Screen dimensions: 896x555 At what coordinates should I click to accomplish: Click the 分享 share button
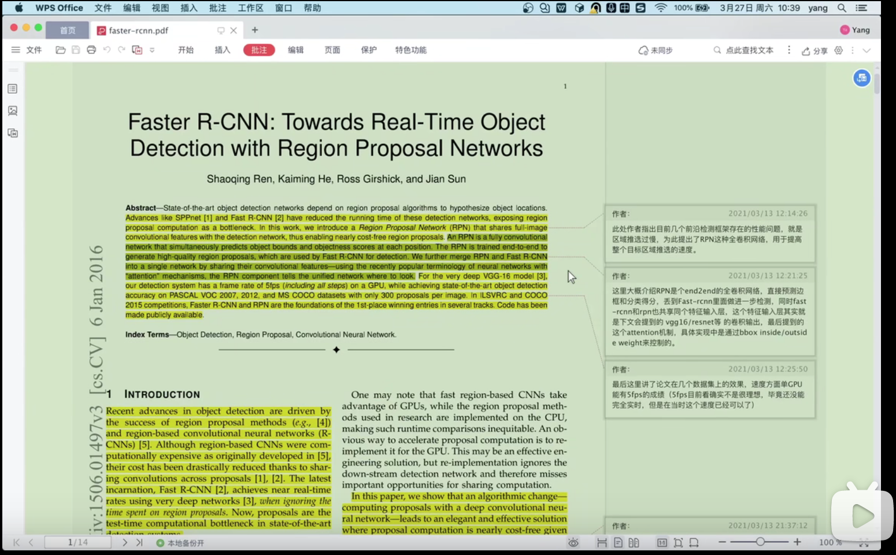814,51
